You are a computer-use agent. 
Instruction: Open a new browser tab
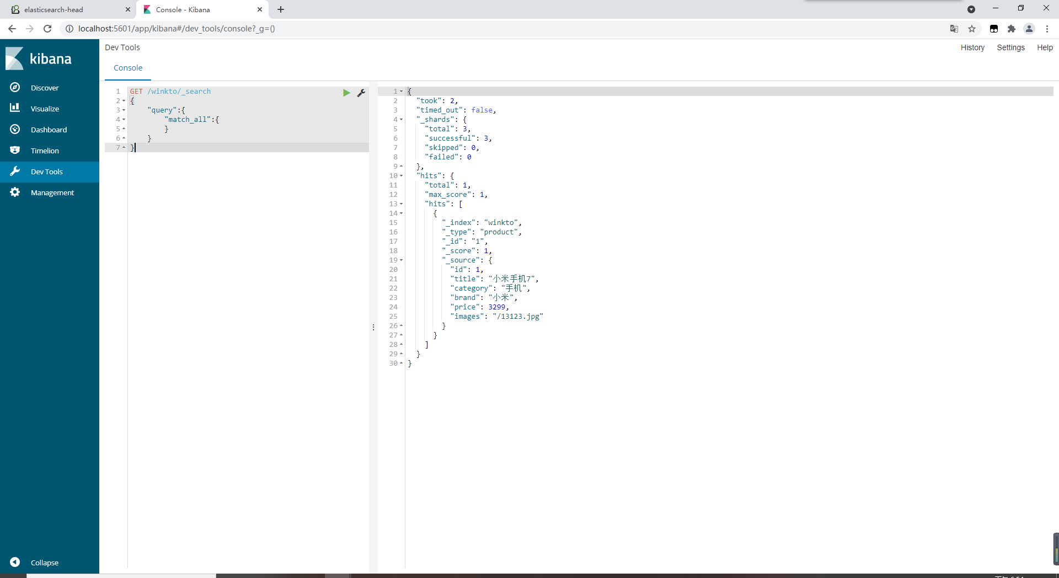tap(281, 9)
